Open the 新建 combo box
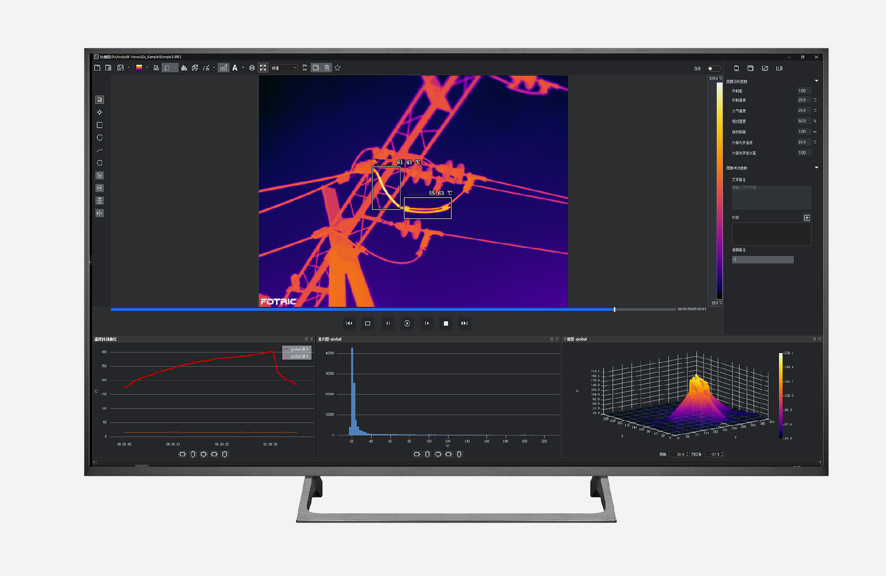 (x=284, y=68)
